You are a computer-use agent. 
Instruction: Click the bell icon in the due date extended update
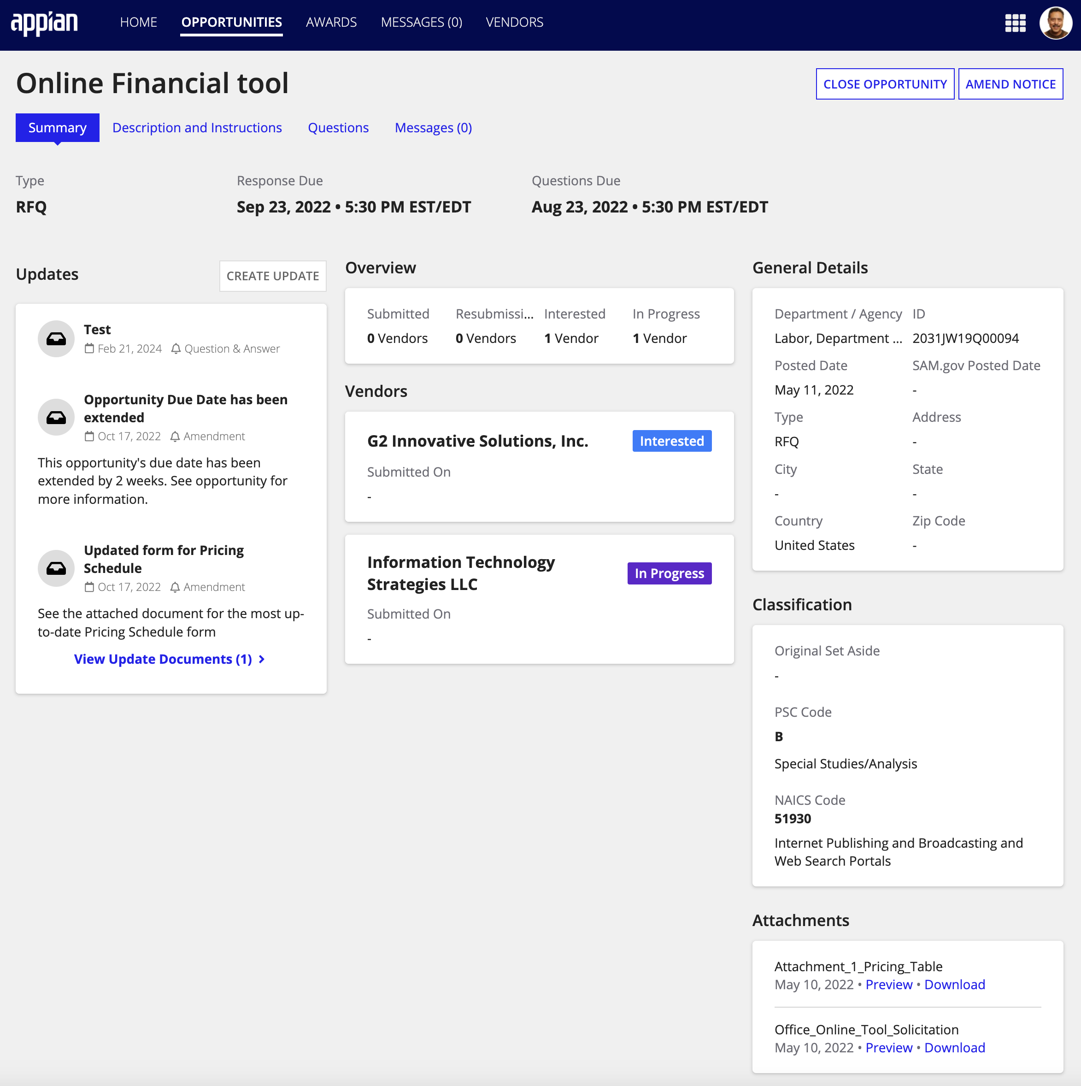coord(175,436)
